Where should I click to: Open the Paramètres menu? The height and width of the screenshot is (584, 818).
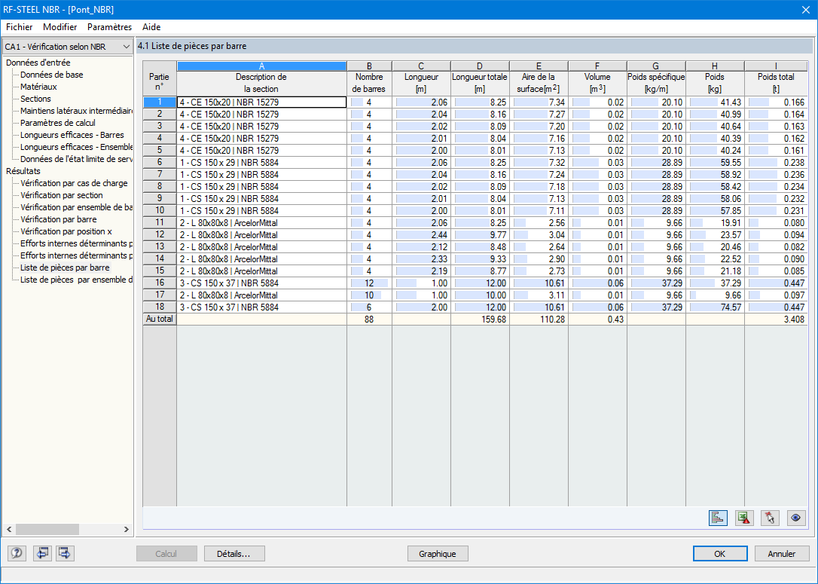(x=109, y=27)
